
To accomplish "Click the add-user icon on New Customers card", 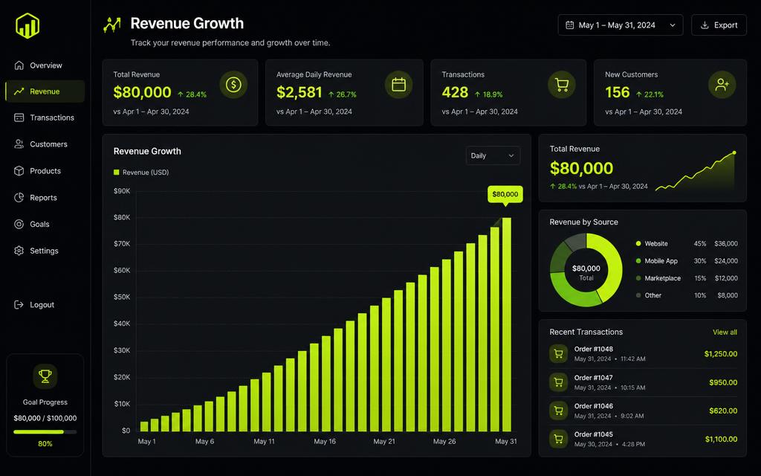I will 722,85.
